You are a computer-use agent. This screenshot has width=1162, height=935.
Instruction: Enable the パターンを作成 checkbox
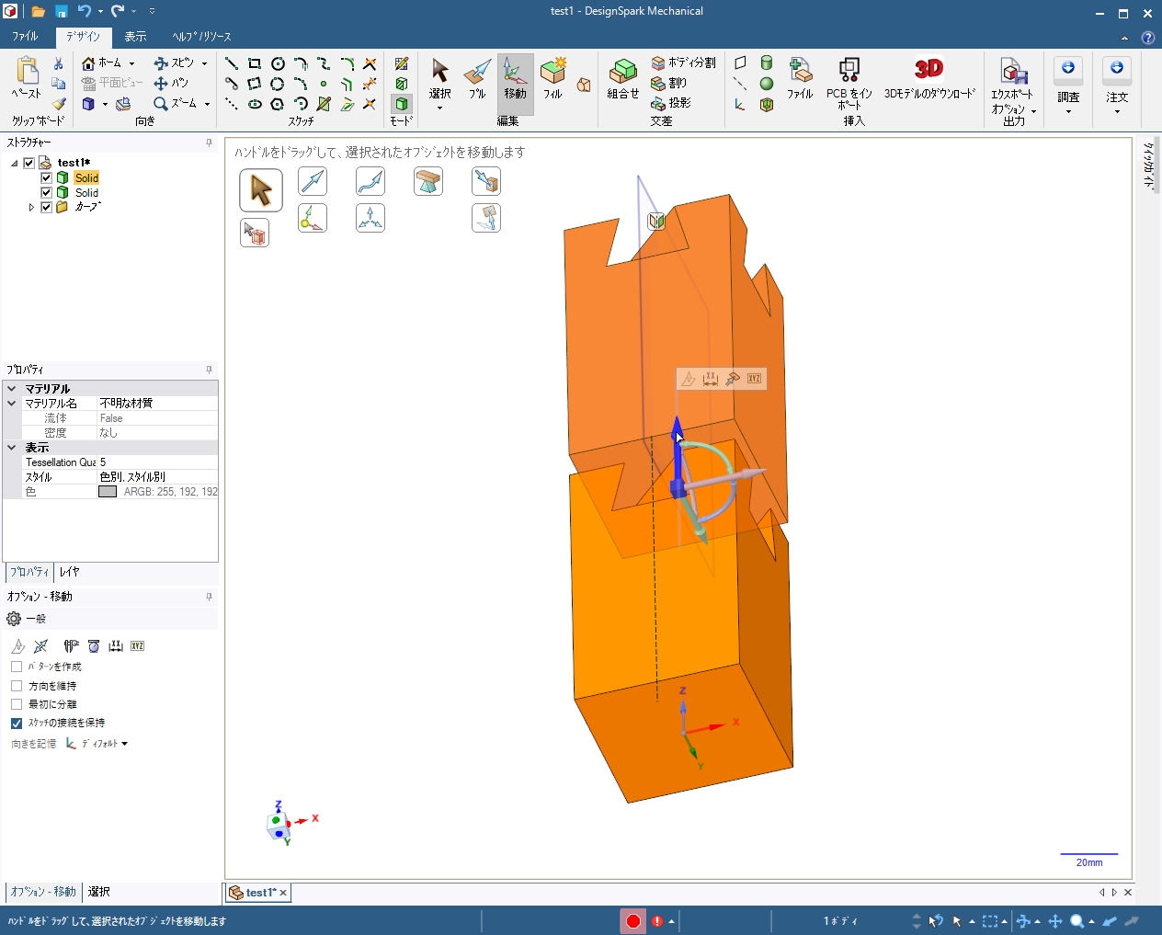tap(17, 667)
